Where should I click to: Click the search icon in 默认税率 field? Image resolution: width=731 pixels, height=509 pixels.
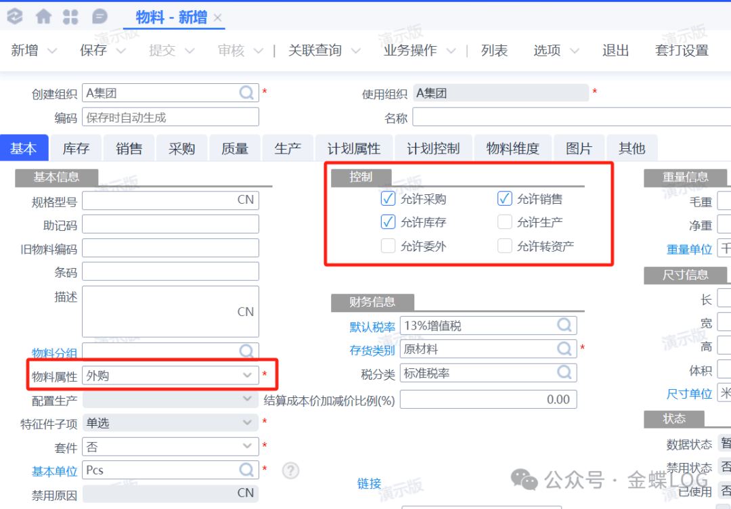tap(564, 326)
